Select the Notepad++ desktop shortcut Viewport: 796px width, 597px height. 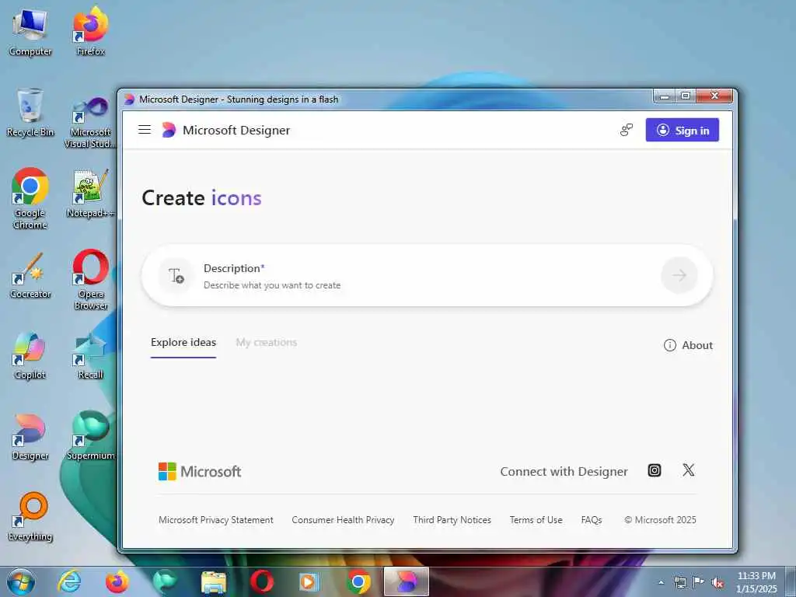click(90, 194)
